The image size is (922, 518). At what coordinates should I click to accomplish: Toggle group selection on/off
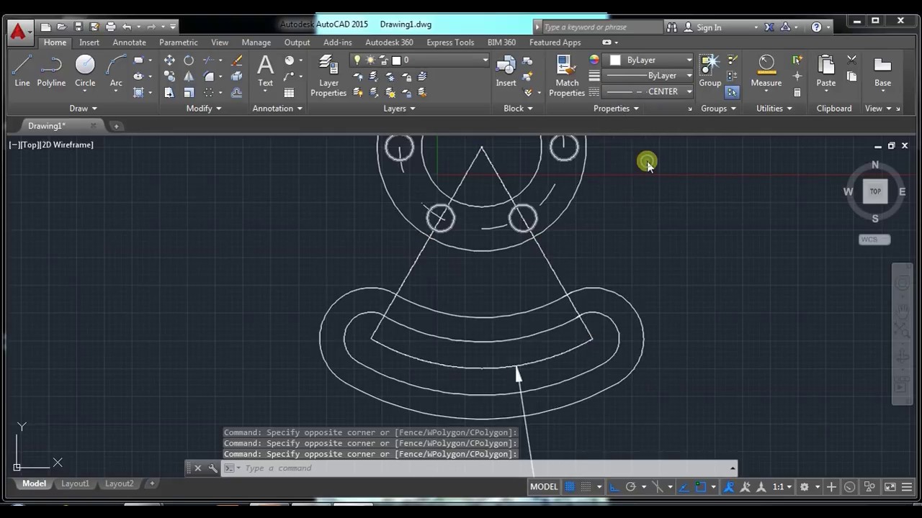click(x=732, y=92)
